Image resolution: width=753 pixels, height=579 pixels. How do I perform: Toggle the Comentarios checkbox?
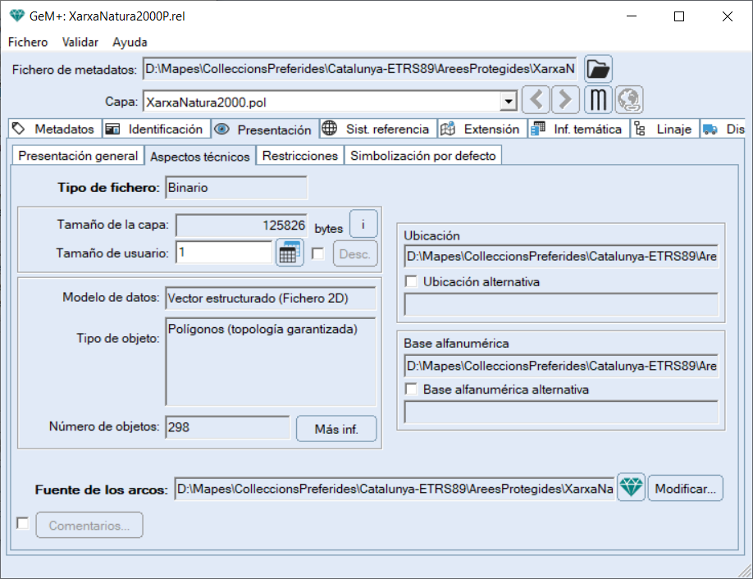(23, 523)
